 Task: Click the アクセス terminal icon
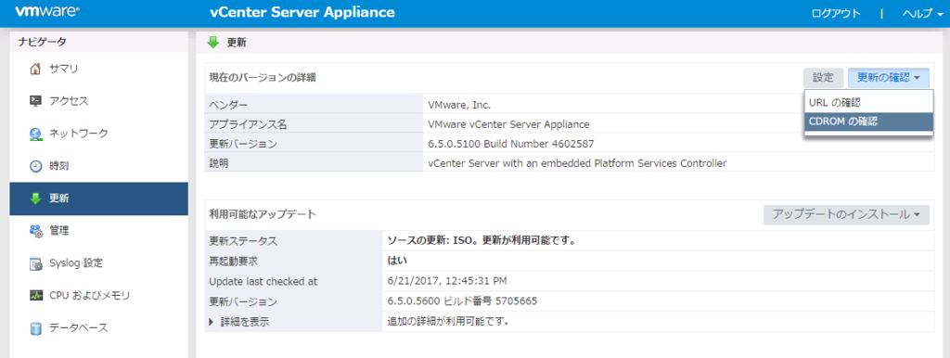pos(36,100)
